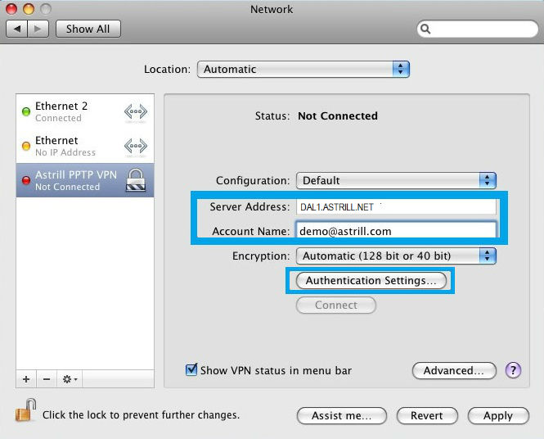The width and height of the screenshot is (544, 439).
Task: Click the Astrill PPTP VPN padlock icon
Action: tap(136, 180)
